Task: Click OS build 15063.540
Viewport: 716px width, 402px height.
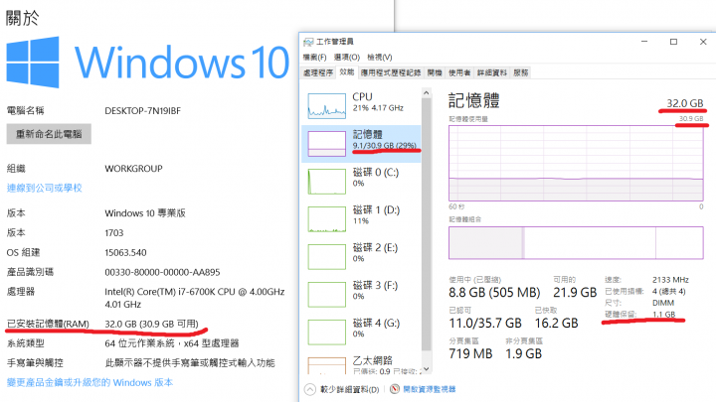Action: pyautogui.click(x=125, y=252)
